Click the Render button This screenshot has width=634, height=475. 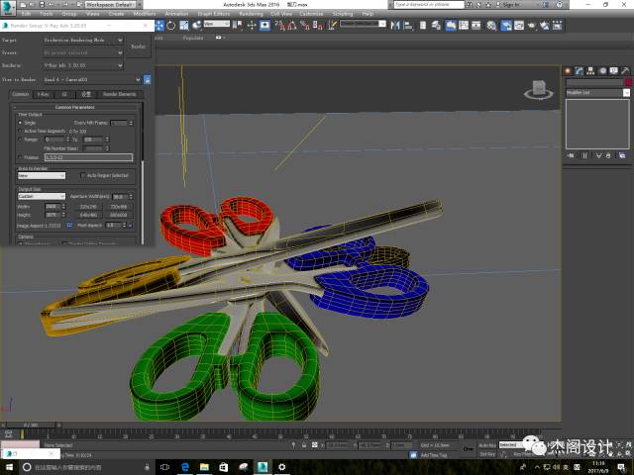tap(139, 47)
